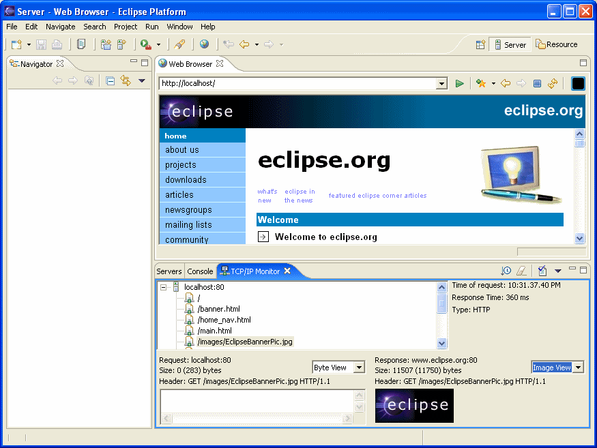Switch to the Console tab
Viewport: 597px width, 448px height.
point(201,271)
